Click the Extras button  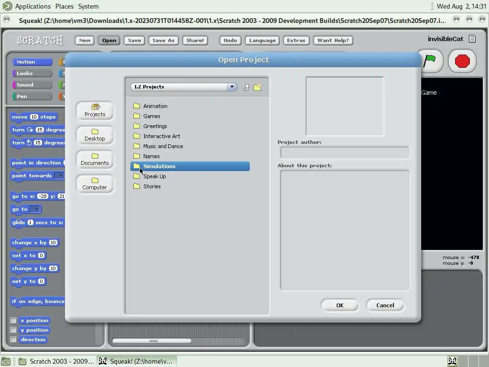296,40
